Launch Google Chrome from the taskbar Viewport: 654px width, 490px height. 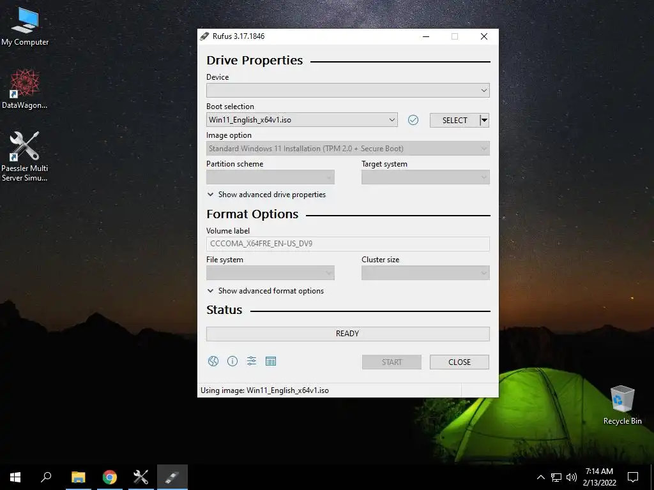tap(110, 477)
